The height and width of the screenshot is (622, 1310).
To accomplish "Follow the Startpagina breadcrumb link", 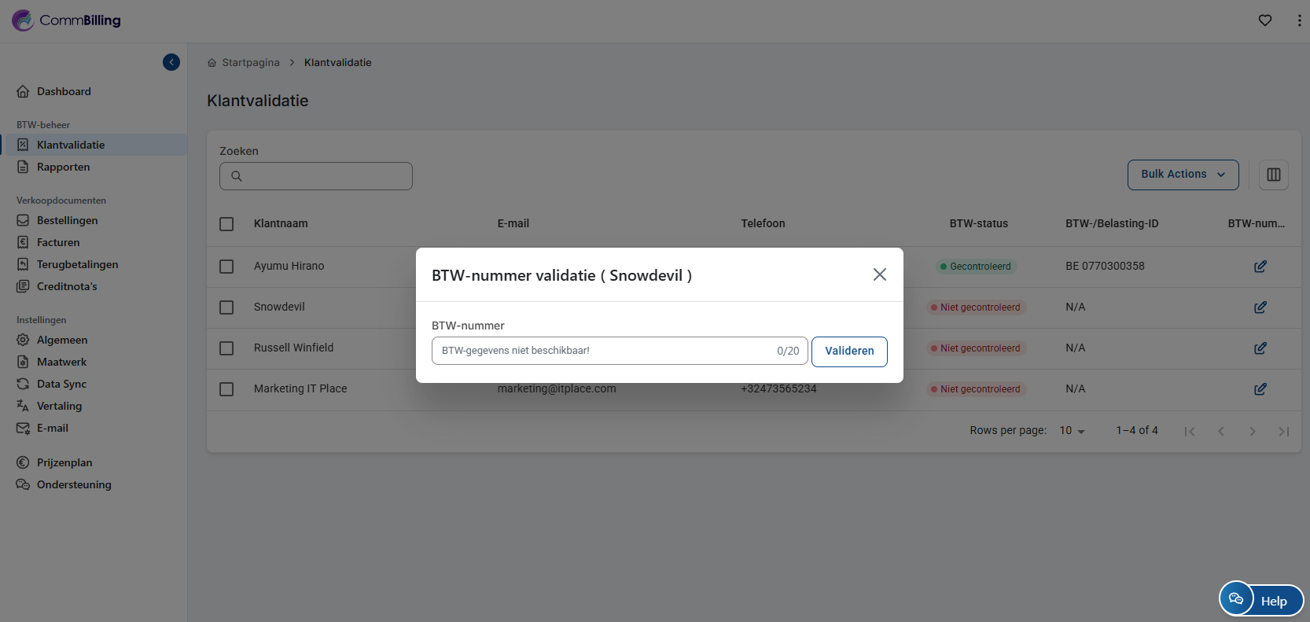I will (x=250, y=63).
